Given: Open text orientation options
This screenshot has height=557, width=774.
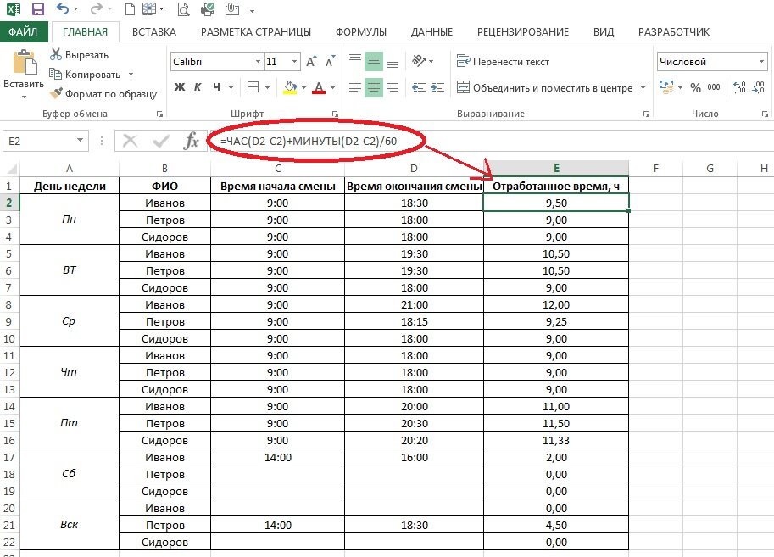Looking at the screenshot, I should click(x=419, y=61).
